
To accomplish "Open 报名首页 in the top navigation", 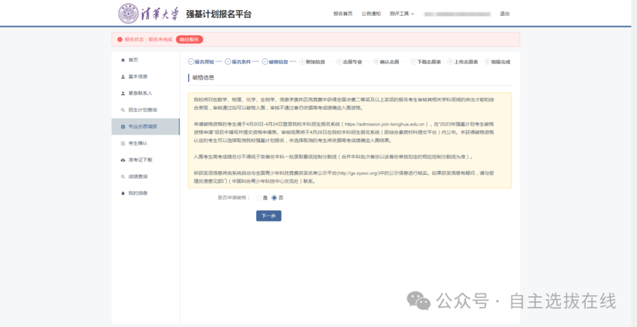I will click(x=343, y=14).
